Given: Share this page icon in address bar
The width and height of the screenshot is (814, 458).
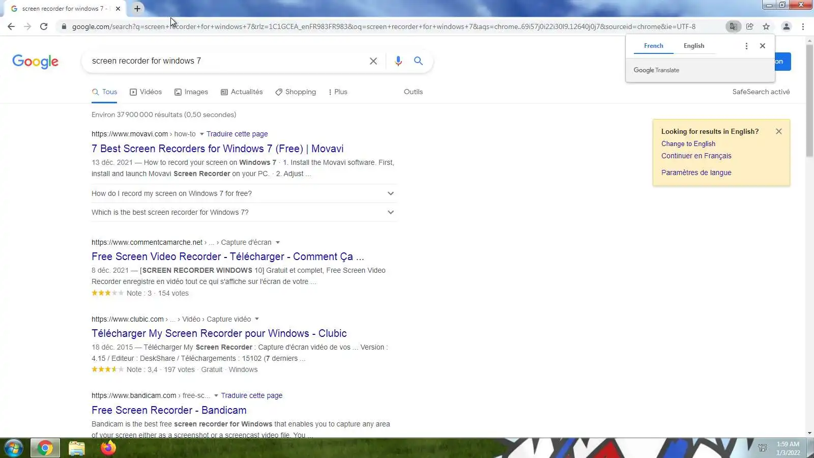Looking at the screenshot, I should [x=750, y=26].
